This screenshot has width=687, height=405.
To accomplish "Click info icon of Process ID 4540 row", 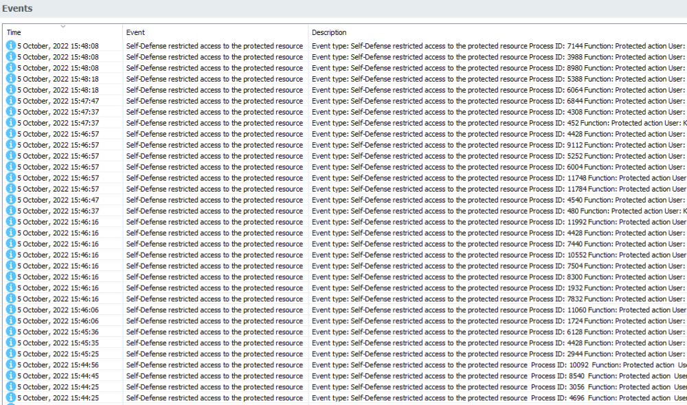I will pos(11,199).
